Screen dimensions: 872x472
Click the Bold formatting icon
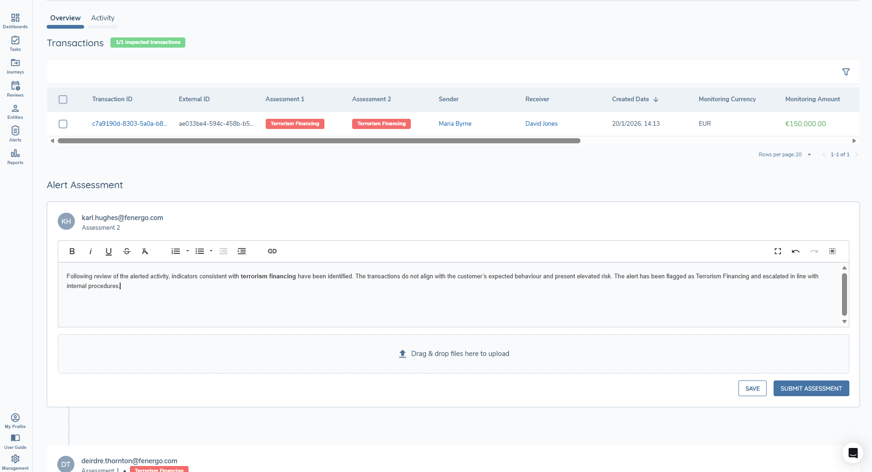72,251
